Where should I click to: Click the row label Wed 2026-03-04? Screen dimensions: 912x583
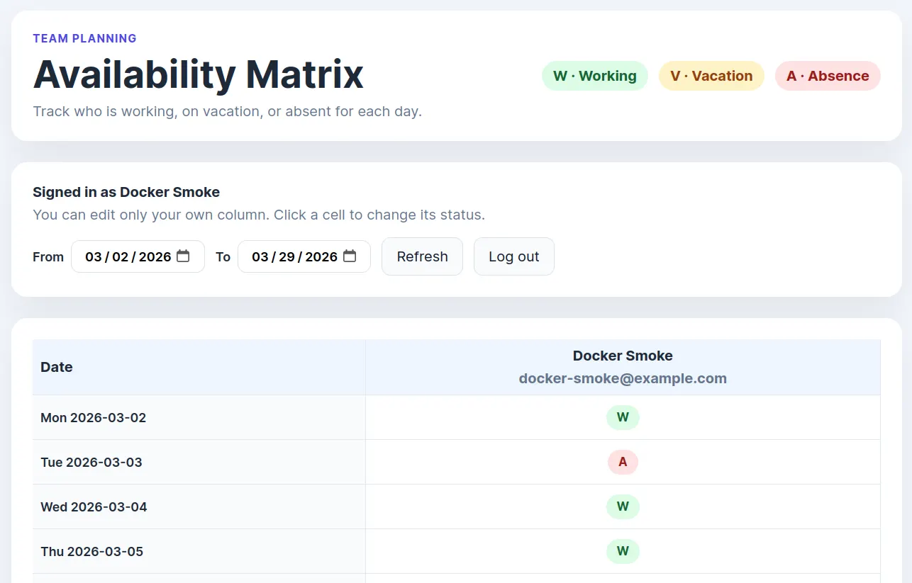point(94,506)
